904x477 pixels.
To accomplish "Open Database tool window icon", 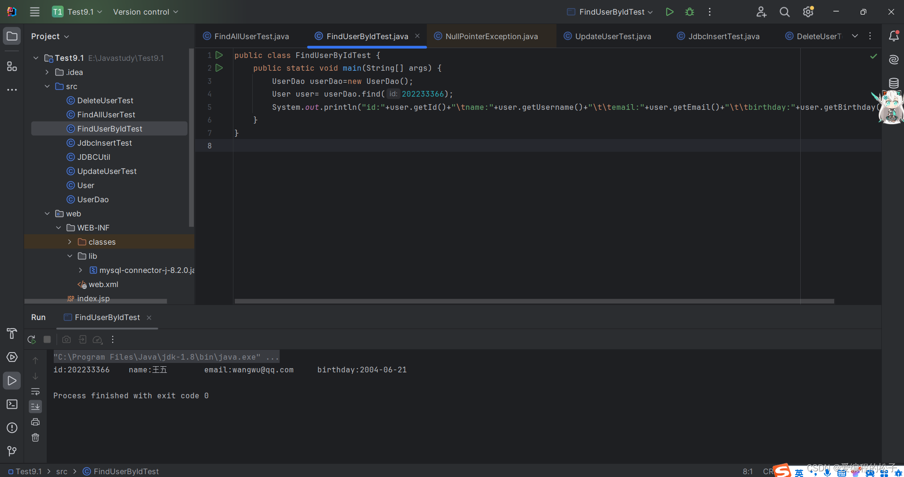I will pos(894,83).
